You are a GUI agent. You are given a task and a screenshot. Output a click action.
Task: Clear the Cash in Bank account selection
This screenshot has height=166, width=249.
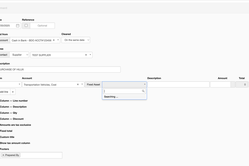[x=54, y=40]
